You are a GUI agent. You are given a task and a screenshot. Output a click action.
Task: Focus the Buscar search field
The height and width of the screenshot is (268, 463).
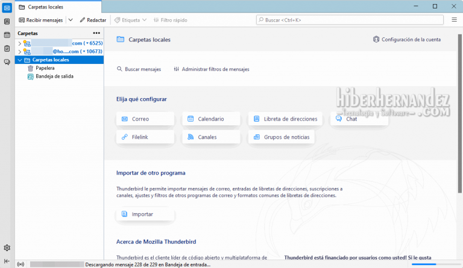(350, 20)
